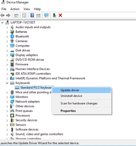Screen dimensions: 136x146
Task: Click status bar text about Update Driver Wizard
Action: point(40,143)
